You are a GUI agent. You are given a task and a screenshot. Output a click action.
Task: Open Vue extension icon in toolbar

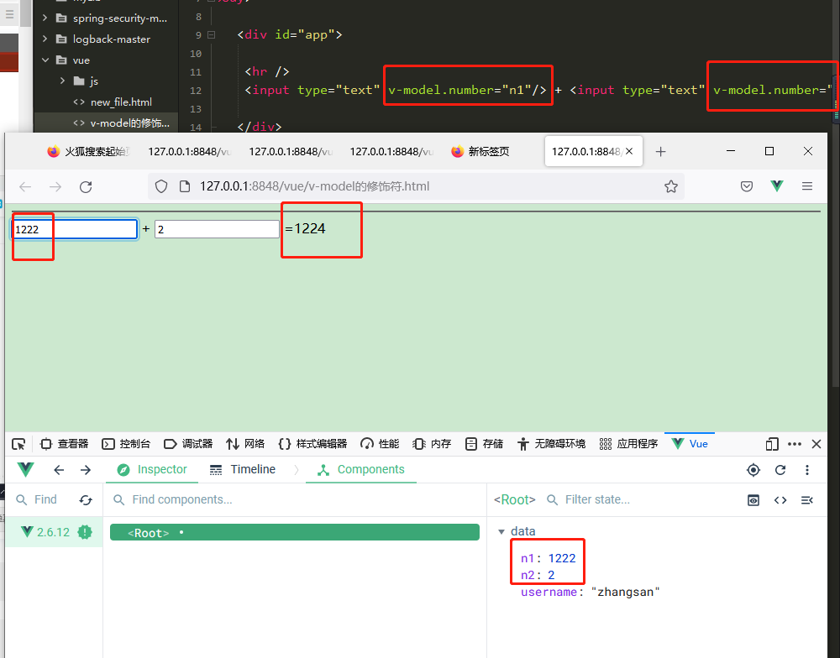pyautogui.click(x=777, y=185)
